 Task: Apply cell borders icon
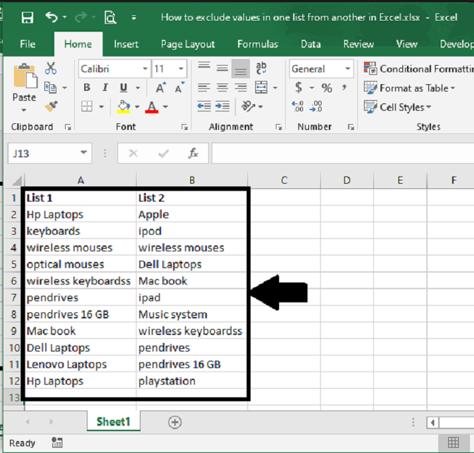tap(87, 106)
